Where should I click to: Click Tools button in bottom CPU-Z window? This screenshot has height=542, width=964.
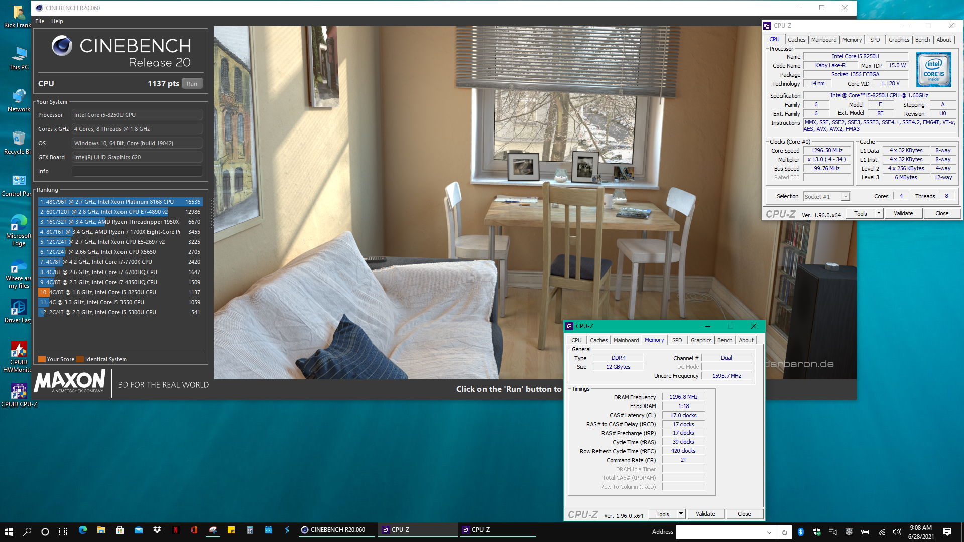coord(662,514)
